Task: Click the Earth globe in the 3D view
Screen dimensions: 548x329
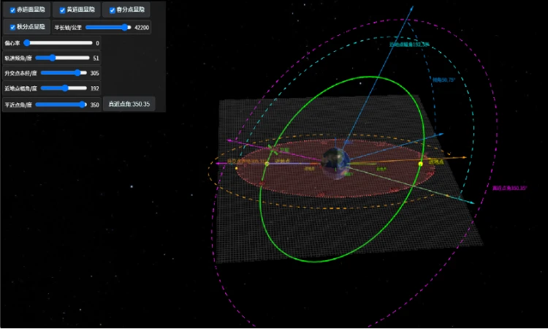Action: [335, 163]
